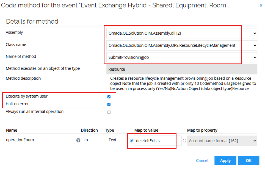Image resolution: width=265 pixels, height=169 pixels.
Task: Open the Class name dropdown
Action: (255, 45)
